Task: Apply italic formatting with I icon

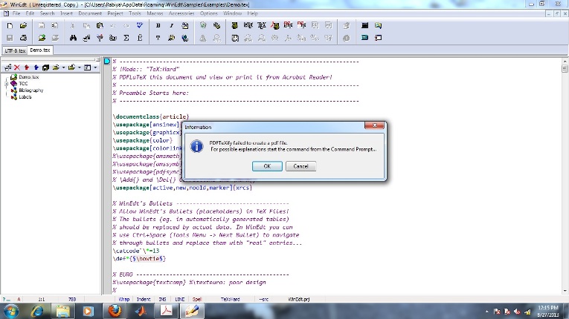Action: pos(171,26)
